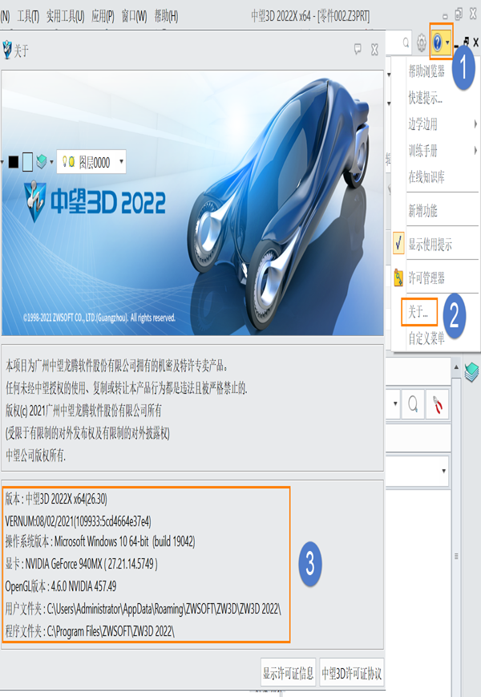Open the 应用(P) menu
The image size is (481, 697).
tap(103, 17)
